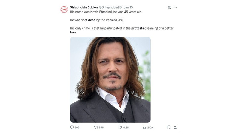Bookmark this tweet
Viewport: 242px width, 135px height.
(x=169, y=127)
